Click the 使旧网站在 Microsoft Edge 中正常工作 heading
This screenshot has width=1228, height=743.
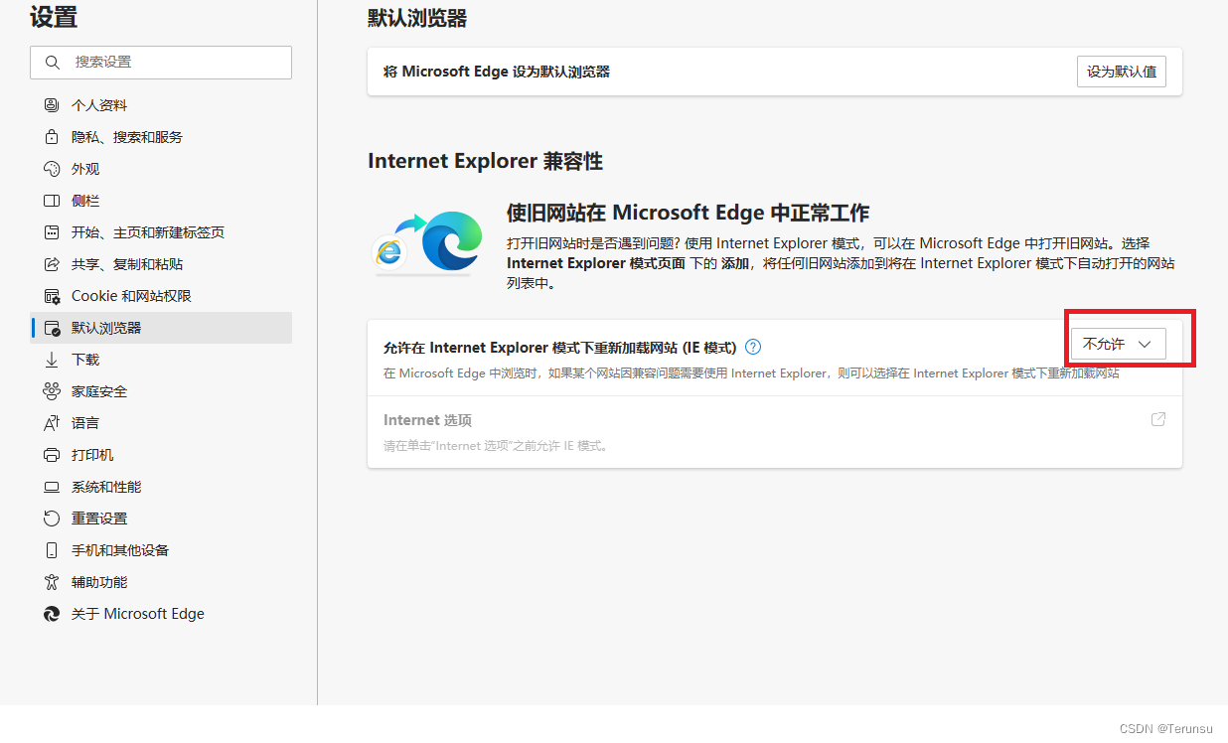(x=688, y=213)
